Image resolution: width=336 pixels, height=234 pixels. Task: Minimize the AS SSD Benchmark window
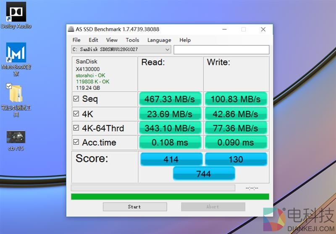tap(223, 29)
